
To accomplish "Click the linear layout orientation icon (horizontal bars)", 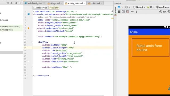I will (119, 12).
